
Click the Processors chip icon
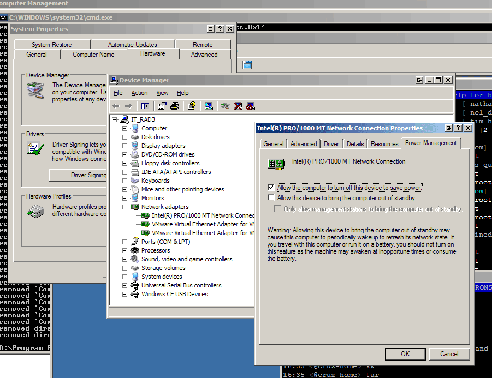(135, 250)
